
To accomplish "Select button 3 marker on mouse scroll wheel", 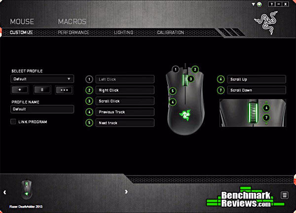I will (x=191, y=79).
